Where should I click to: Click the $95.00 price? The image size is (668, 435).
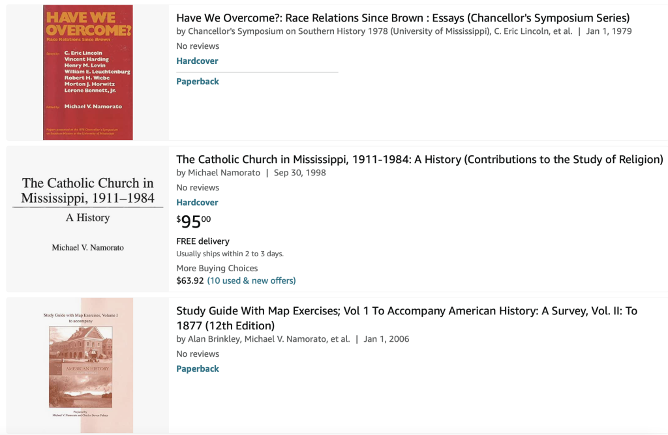coord(194,222)
